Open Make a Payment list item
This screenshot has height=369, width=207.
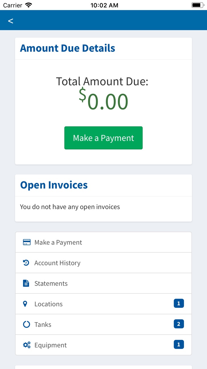(x=103, y=242)
